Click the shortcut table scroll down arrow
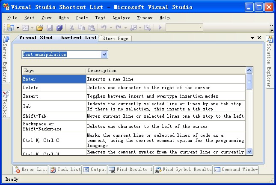Image resolution: width=276 pixels, height=185 pixels. 249,151
